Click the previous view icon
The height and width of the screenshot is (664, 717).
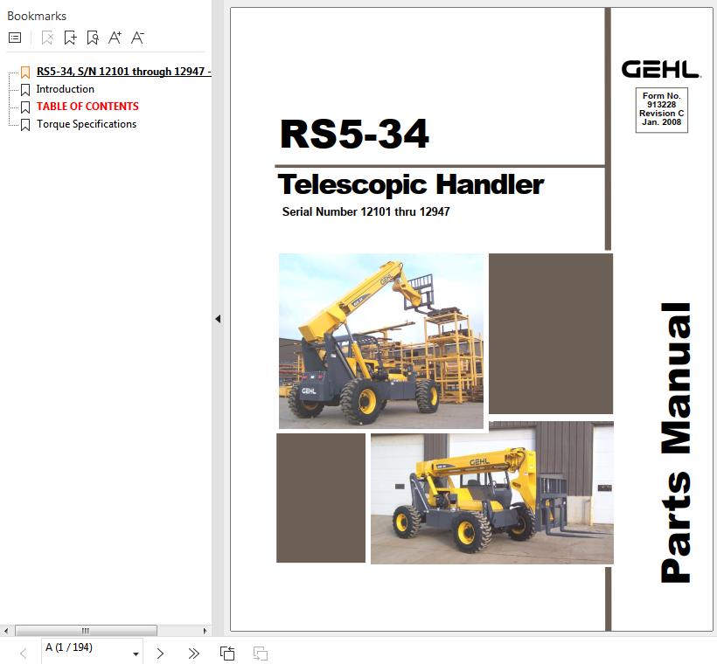tap(227, 653)
